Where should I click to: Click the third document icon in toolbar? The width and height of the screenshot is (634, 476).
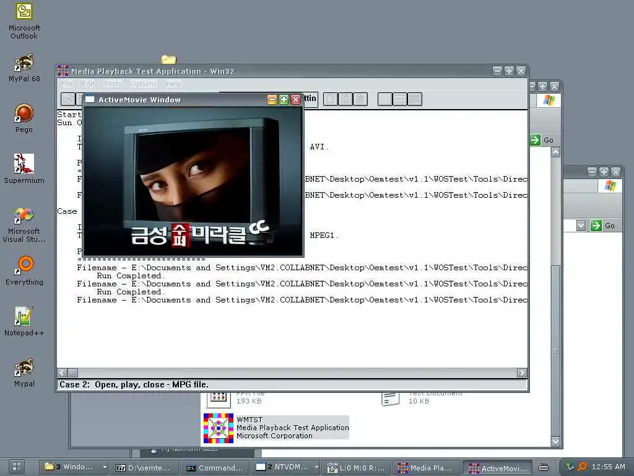tap(360, 99)
